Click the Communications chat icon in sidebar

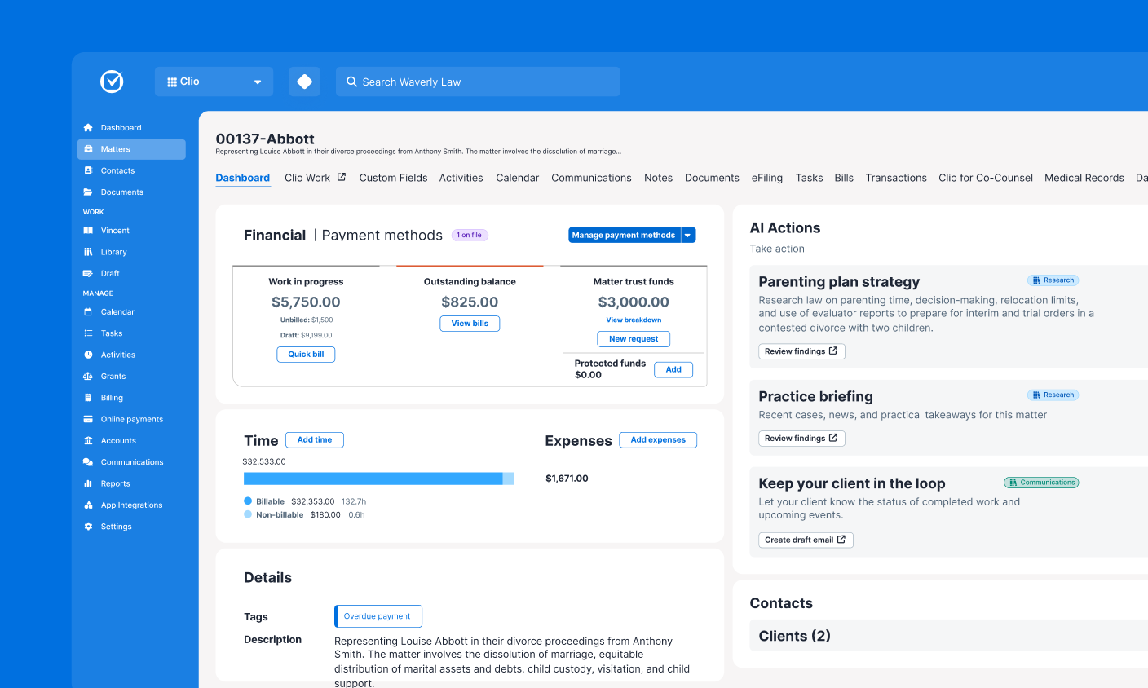point(88,462)
